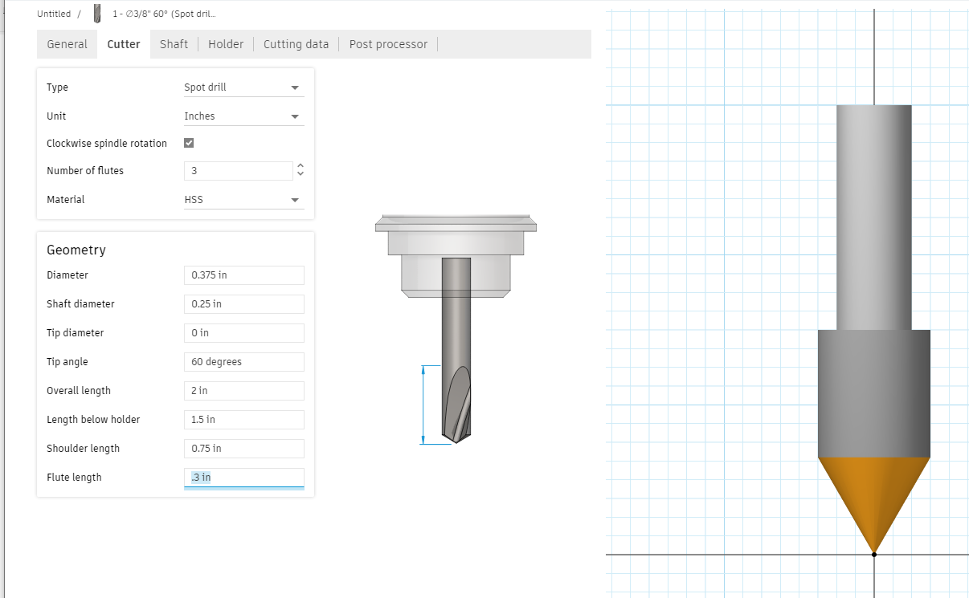Click the Number of flutes label

pyautogui.click(x=85, y=171)
